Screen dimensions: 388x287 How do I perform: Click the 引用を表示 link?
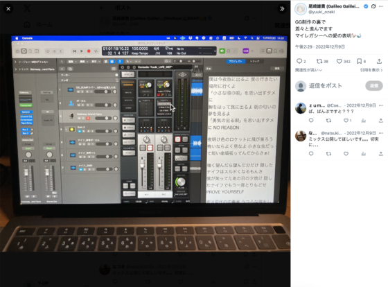click(371, 70)
